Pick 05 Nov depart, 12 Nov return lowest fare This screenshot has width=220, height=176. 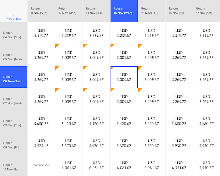pyautogui.click(x=69, y=55)
